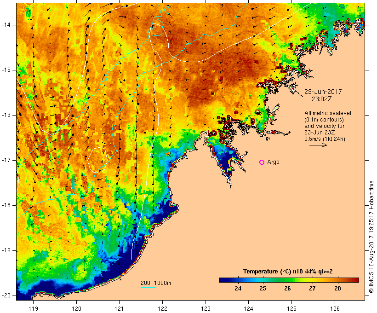The image size is (377, 313).
Task: Click the '200 1000m' depth contour legend text
Action: (x=156, y=283)
